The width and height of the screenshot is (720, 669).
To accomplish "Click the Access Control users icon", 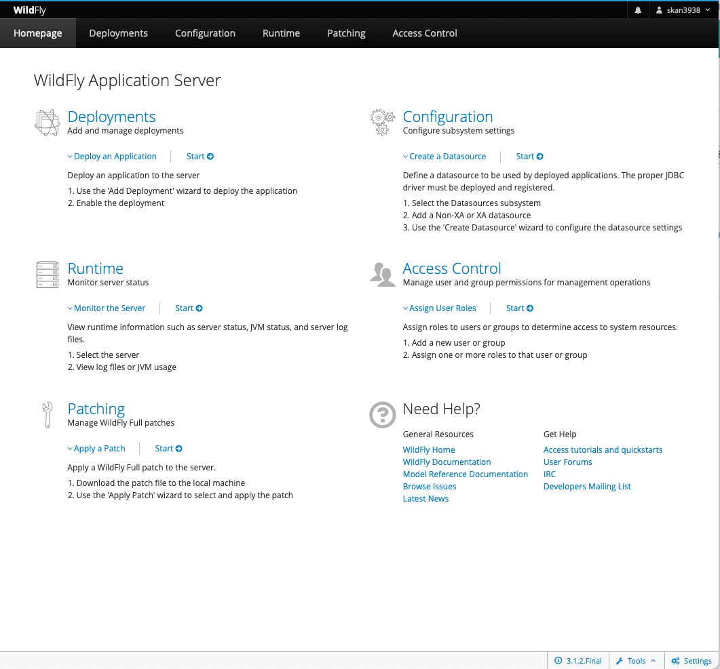I will point(383,275).
